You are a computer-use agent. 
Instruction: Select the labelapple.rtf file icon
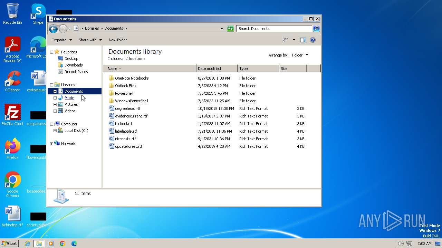tap(111, 131)
